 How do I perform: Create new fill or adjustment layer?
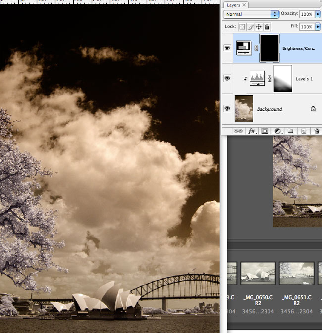[x=278, y=131]
